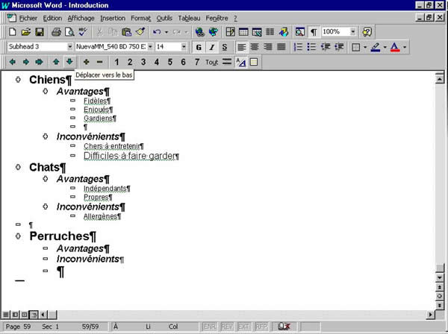Screen dimensions: 448x334
Task: Open the font name dropdown
Action: click(x=150, y=47)
